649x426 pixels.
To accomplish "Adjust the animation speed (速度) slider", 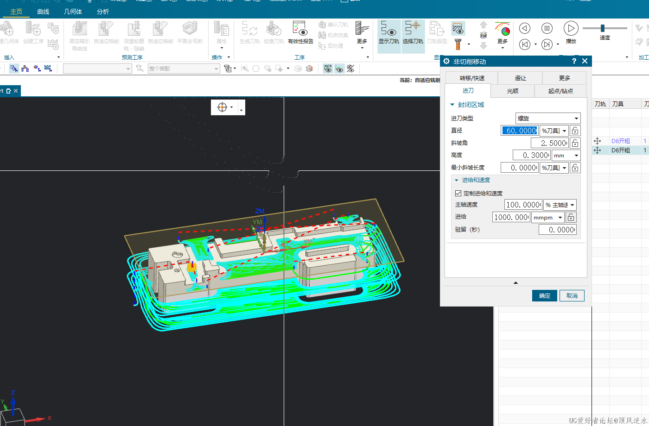I will [x=602, y=28].
